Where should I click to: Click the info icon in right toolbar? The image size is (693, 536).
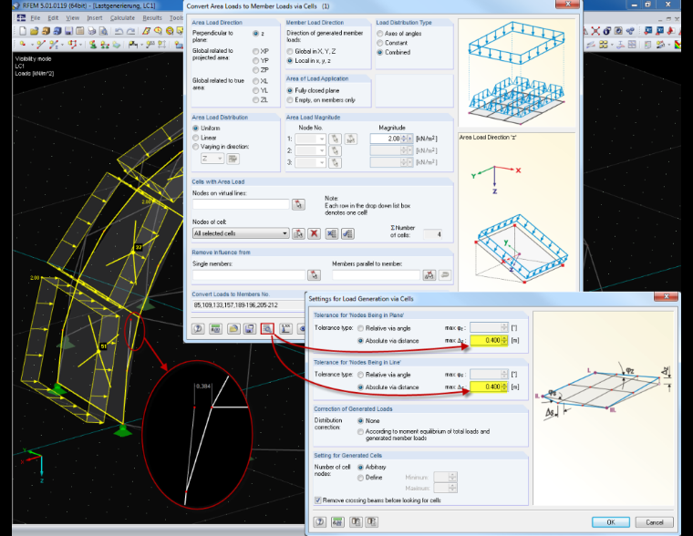click(607, 31)
